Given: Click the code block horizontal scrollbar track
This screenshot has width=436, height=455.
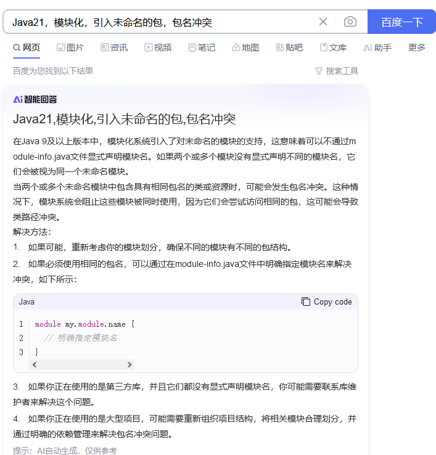Looking at the screenshot, I should tap(82, 364).
